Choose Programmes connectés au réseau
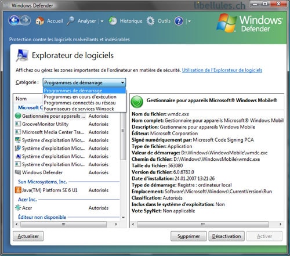Image resolution: width=290 pixels, height=256 pixels. pyautogui.click(x=84, y=103)
